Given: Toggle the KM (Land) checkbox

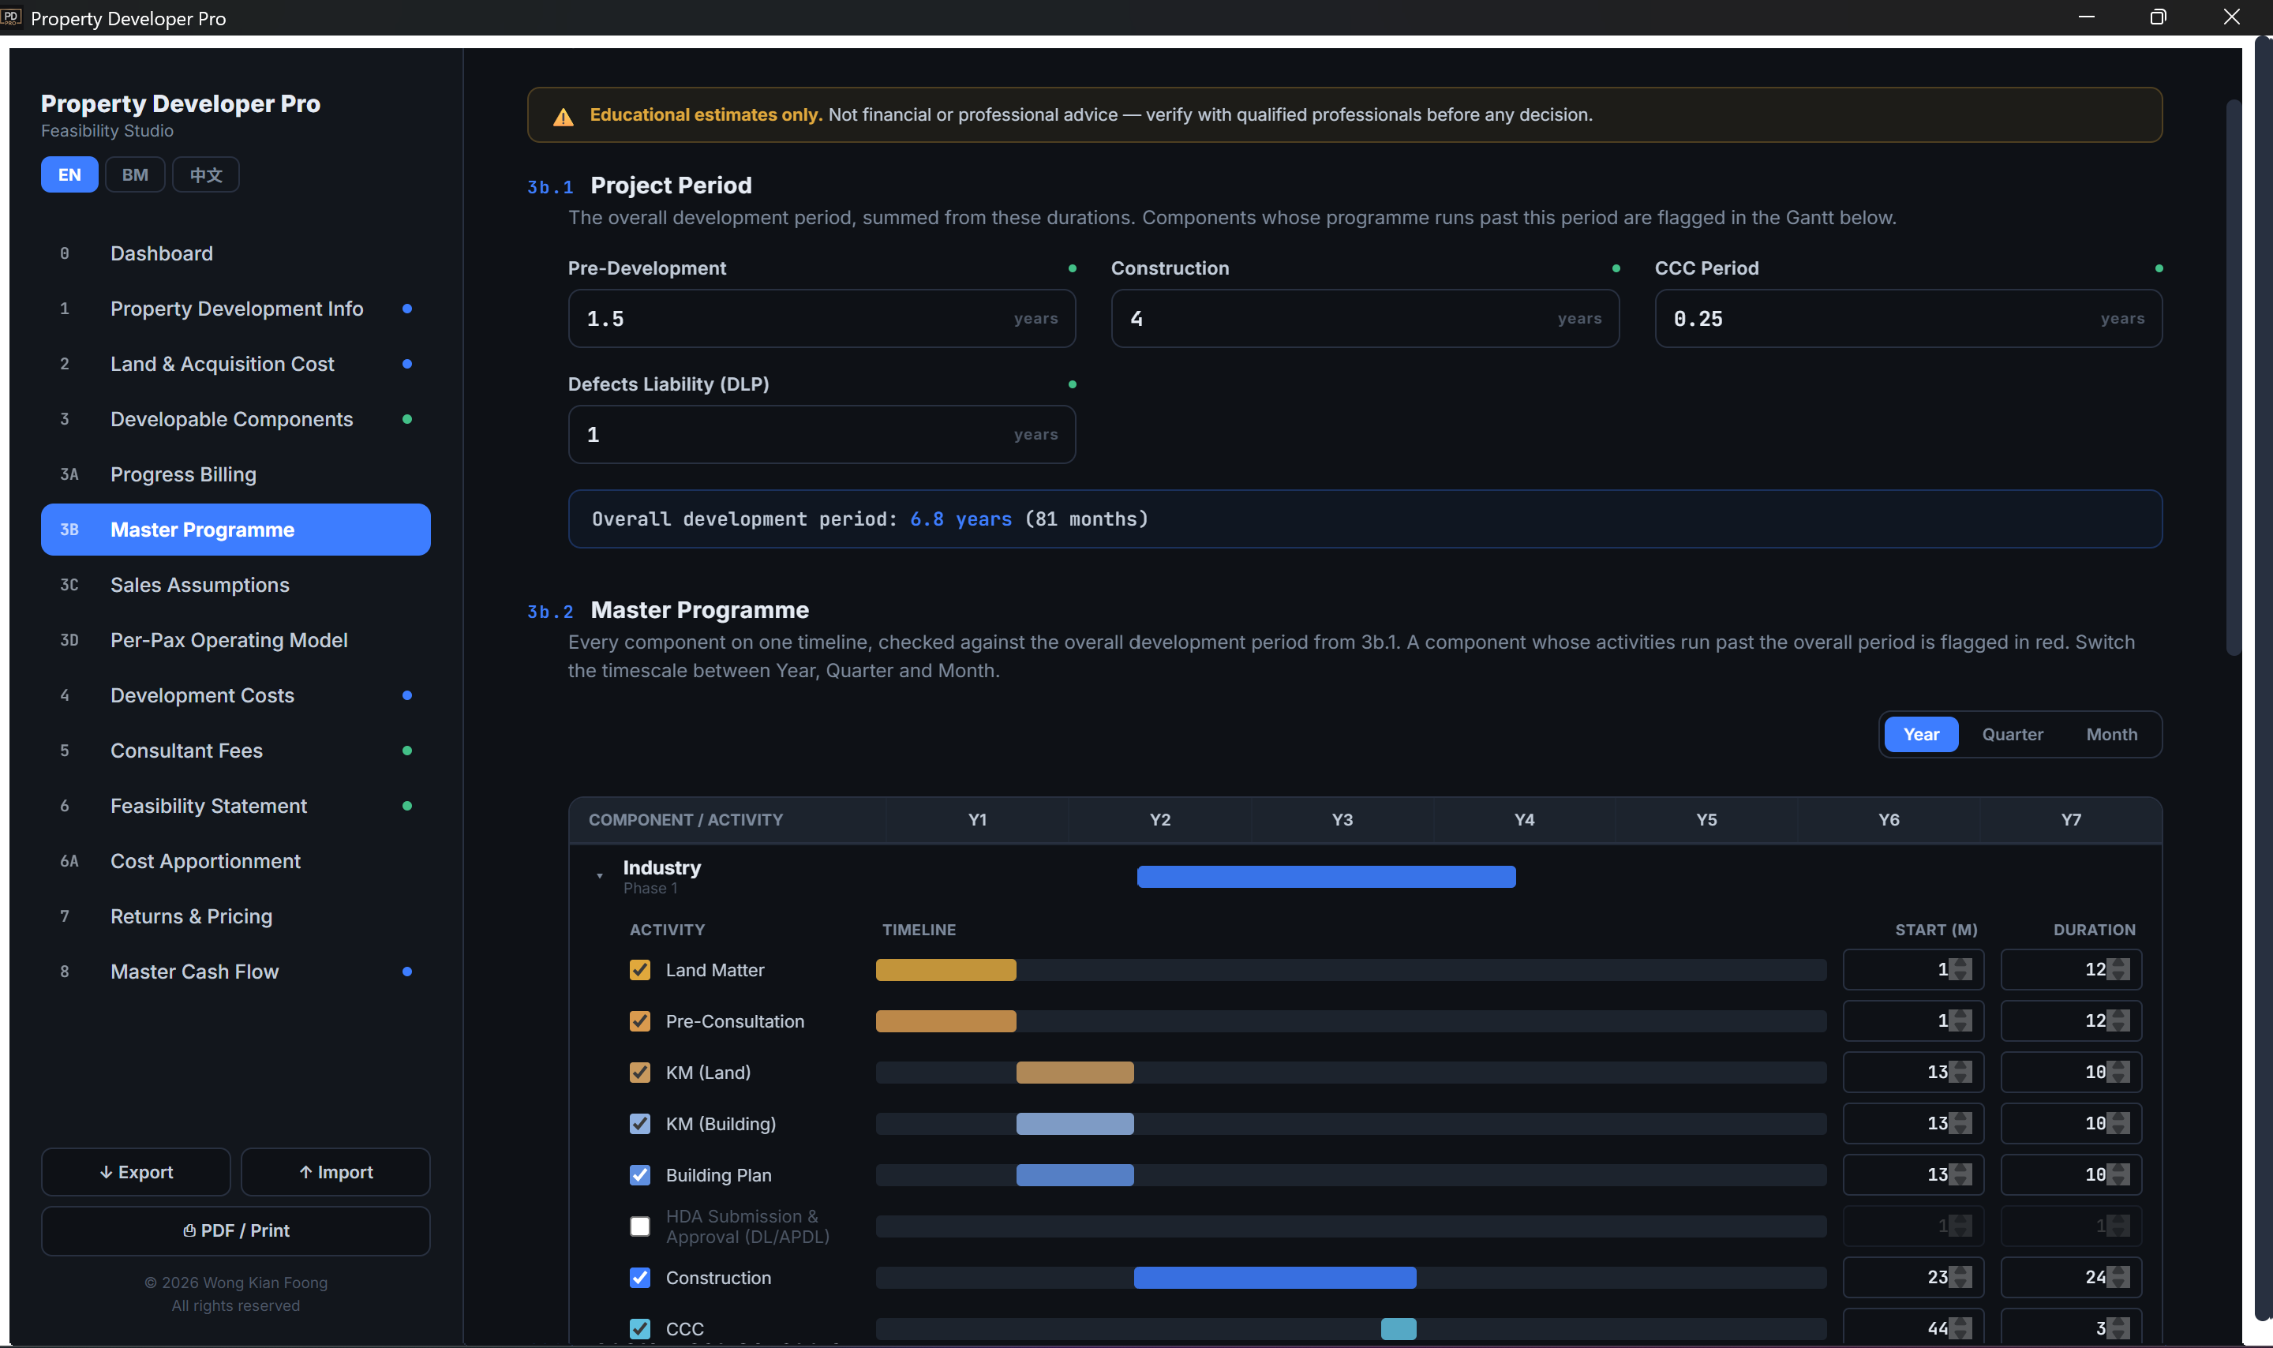Looking at the screenshot, I should pos(640,1073).
